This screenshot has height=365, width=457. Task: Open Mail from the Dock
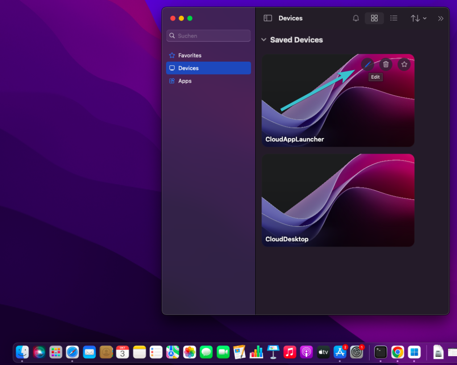[89, 352]
